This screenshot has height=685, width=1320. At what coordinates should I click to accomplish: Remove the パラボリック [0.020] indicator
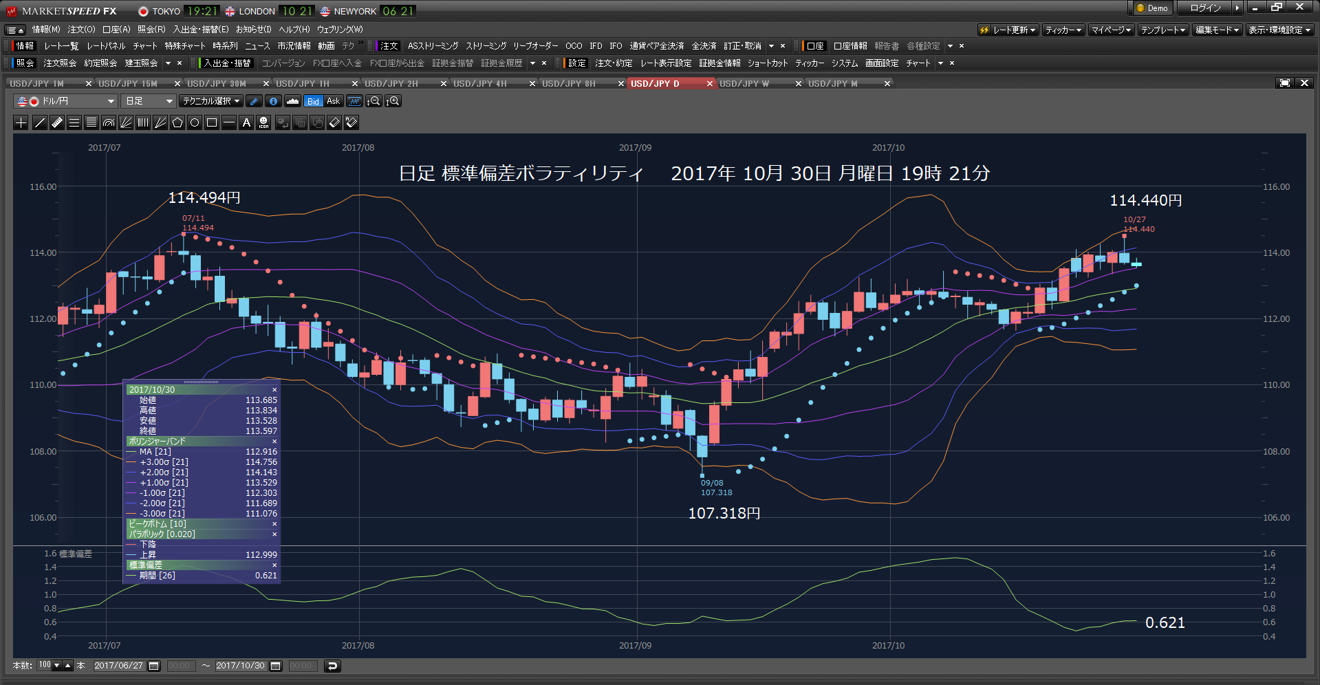coord(274,534)
